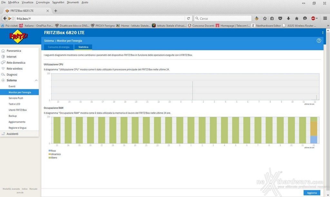
Task: Open the avm.de footer link
Action: pyautogui.click(x=20, y=192)
